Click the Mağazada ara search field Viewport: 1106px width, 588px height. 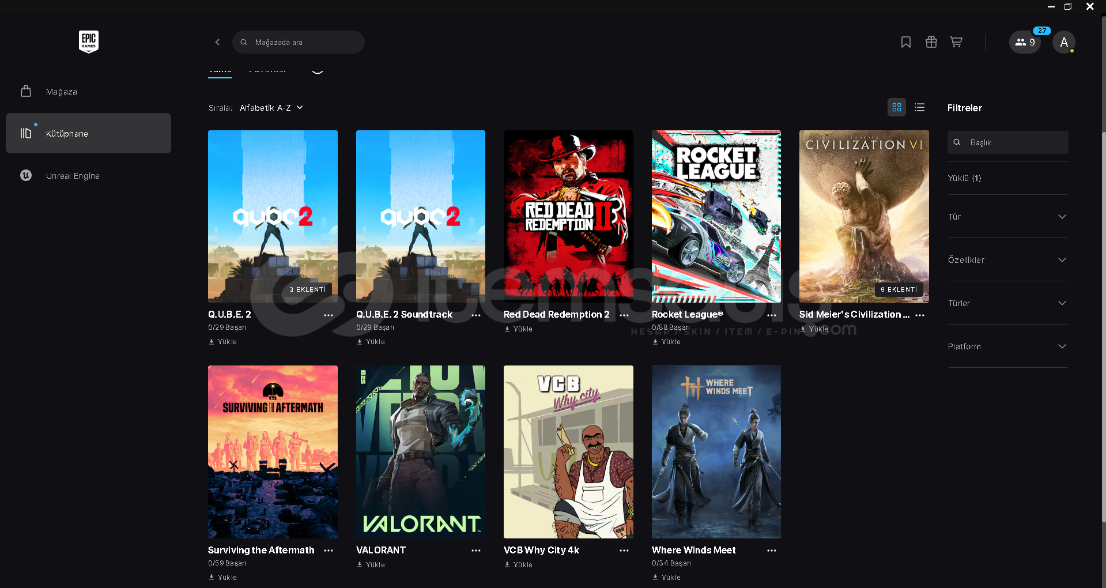299,42
